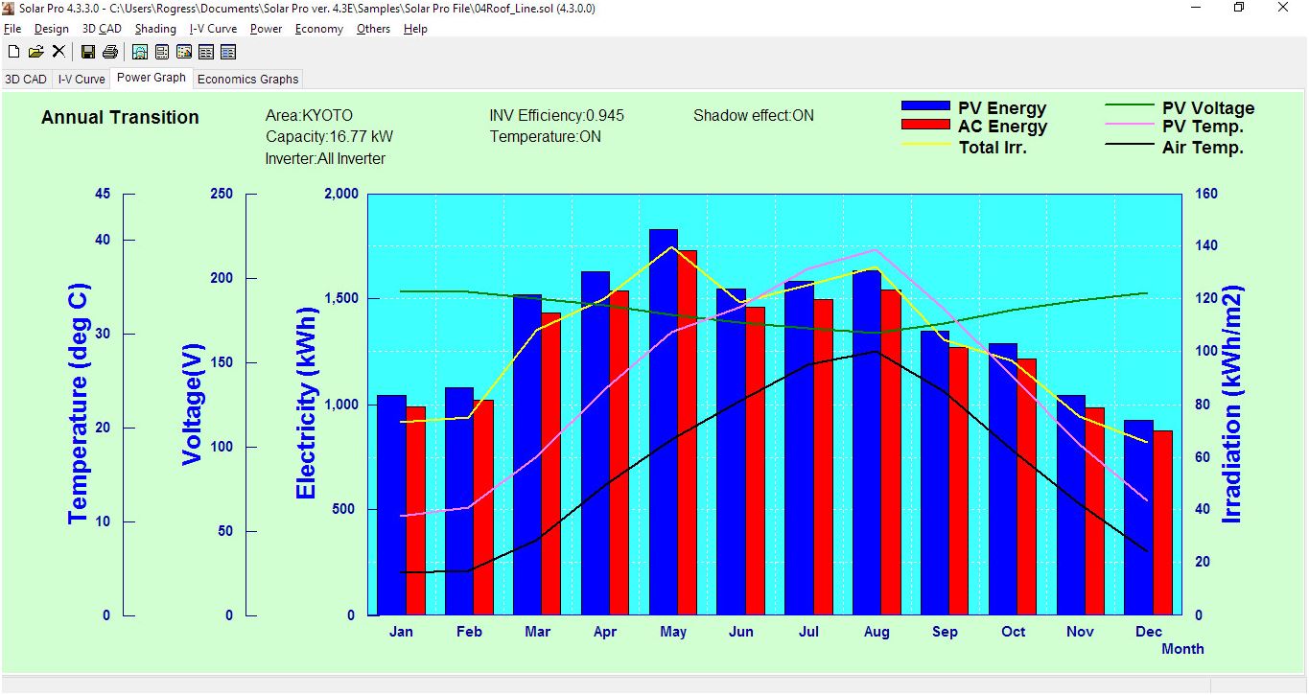Select the 3D CAD tab below the toolbar
Image resolution: width=1309 pixels, height=695 pixels.
(x=26, y=80)
